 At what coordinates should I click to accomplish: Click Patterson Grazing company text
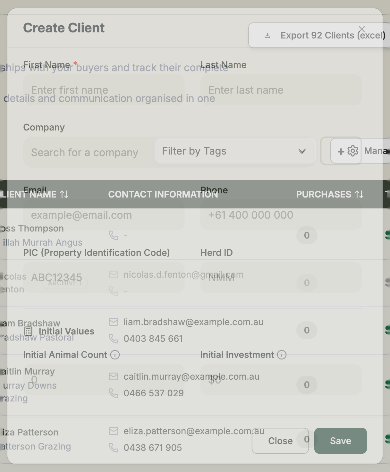click(36, 446)
